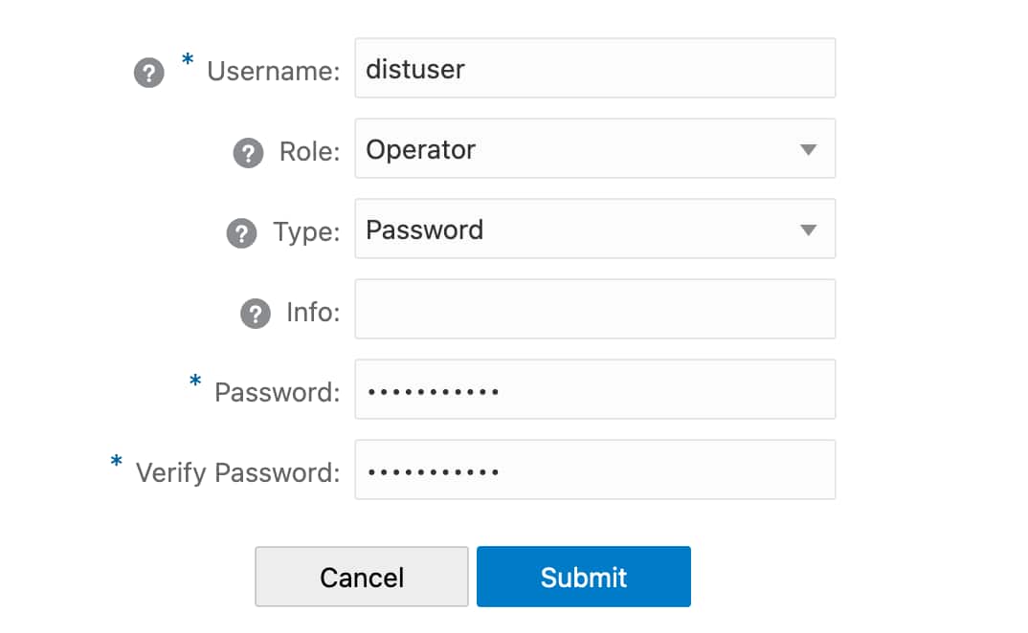Click the asterisk left of Password label

click(x=195, y=384)
